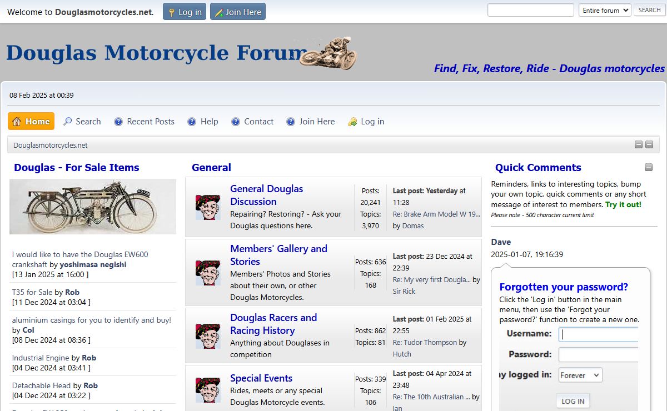Image resolution: width=667 pixels, height=411 pixels.
Task: Open yoshimasa negishi's profile
Action: click(x=93, y=265)
